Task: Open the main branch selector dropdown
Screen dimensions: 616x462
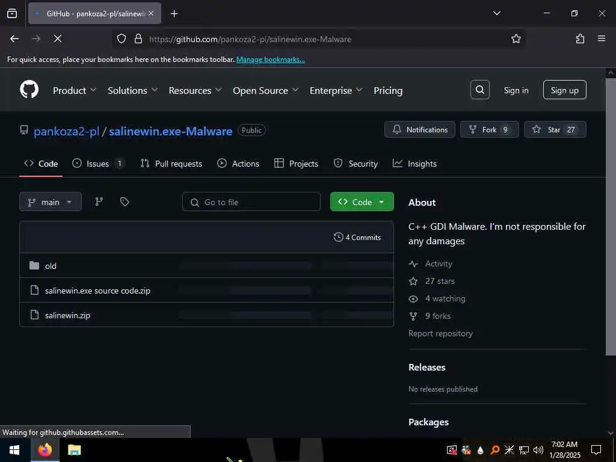Action: coord(51,202)
